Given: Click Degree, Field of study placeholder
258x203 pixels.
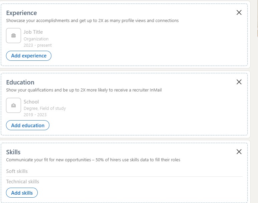Looking at the screenshot, I should click(x=45, y=108).
